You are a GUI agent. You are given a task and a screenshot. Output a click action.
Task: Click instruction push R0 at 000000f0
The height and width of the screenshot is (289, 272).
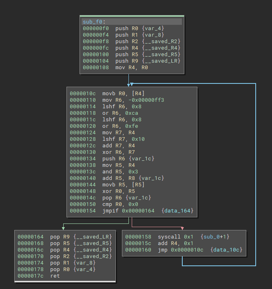[x=123, y=28]
